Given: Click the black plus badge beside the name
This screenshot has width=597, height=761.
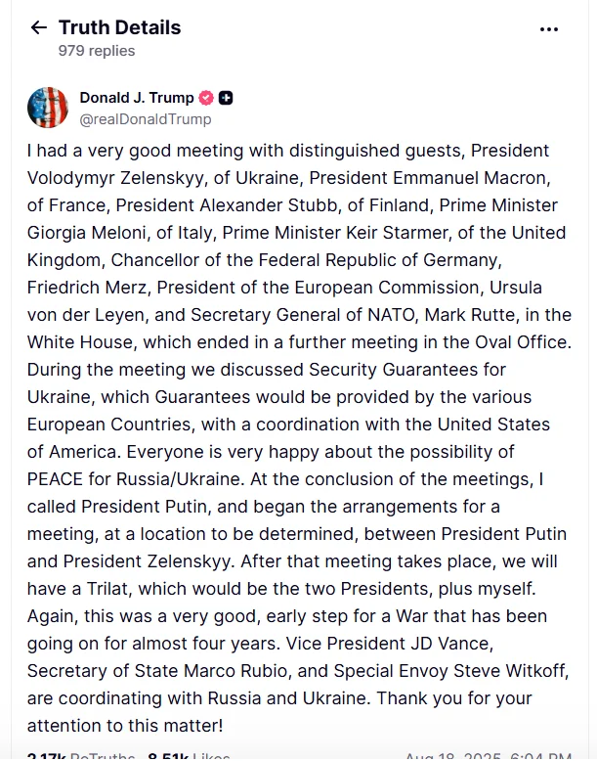Looking at the screenshot, I should coord(226,98).
